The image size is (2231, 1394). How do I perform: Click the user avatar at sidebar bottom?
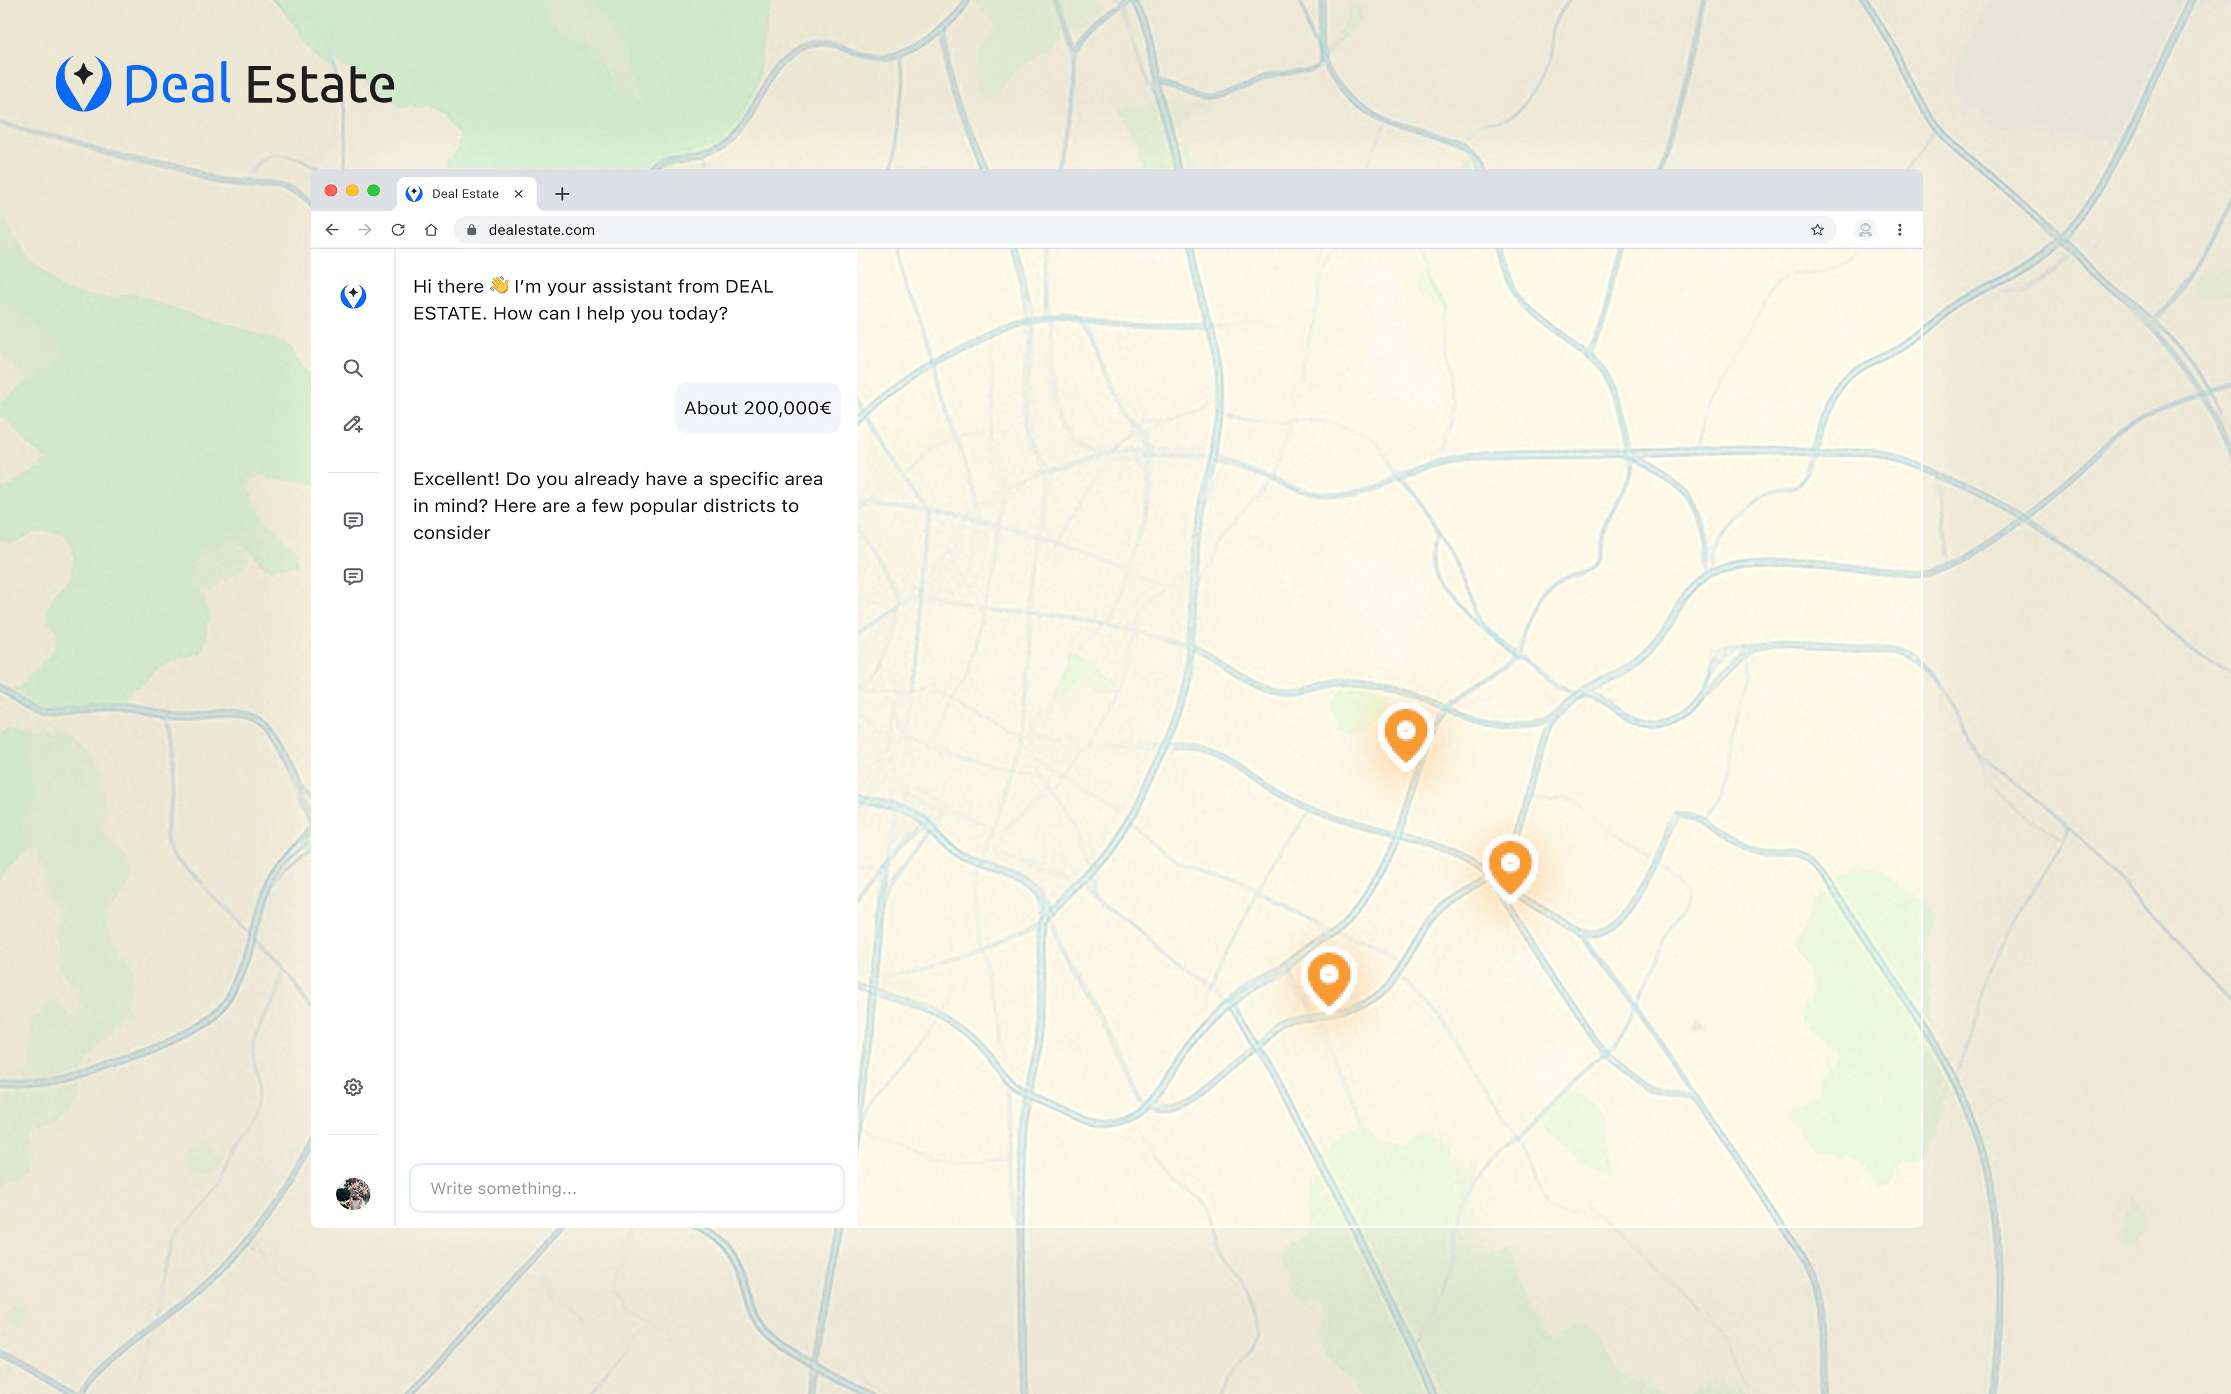click(x=353, y=1194)
